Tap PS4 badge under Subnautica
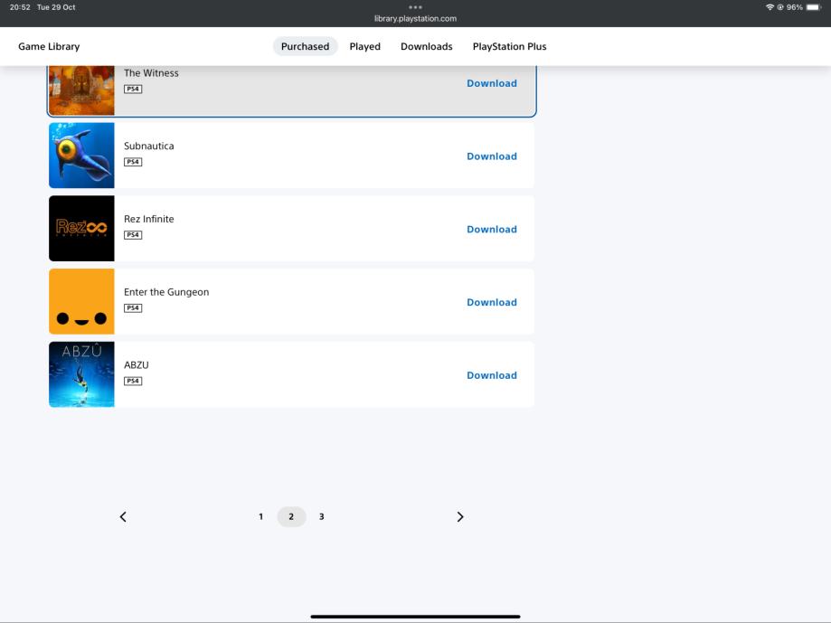Screen dimensions: 831x623 (x=133, y=162)
